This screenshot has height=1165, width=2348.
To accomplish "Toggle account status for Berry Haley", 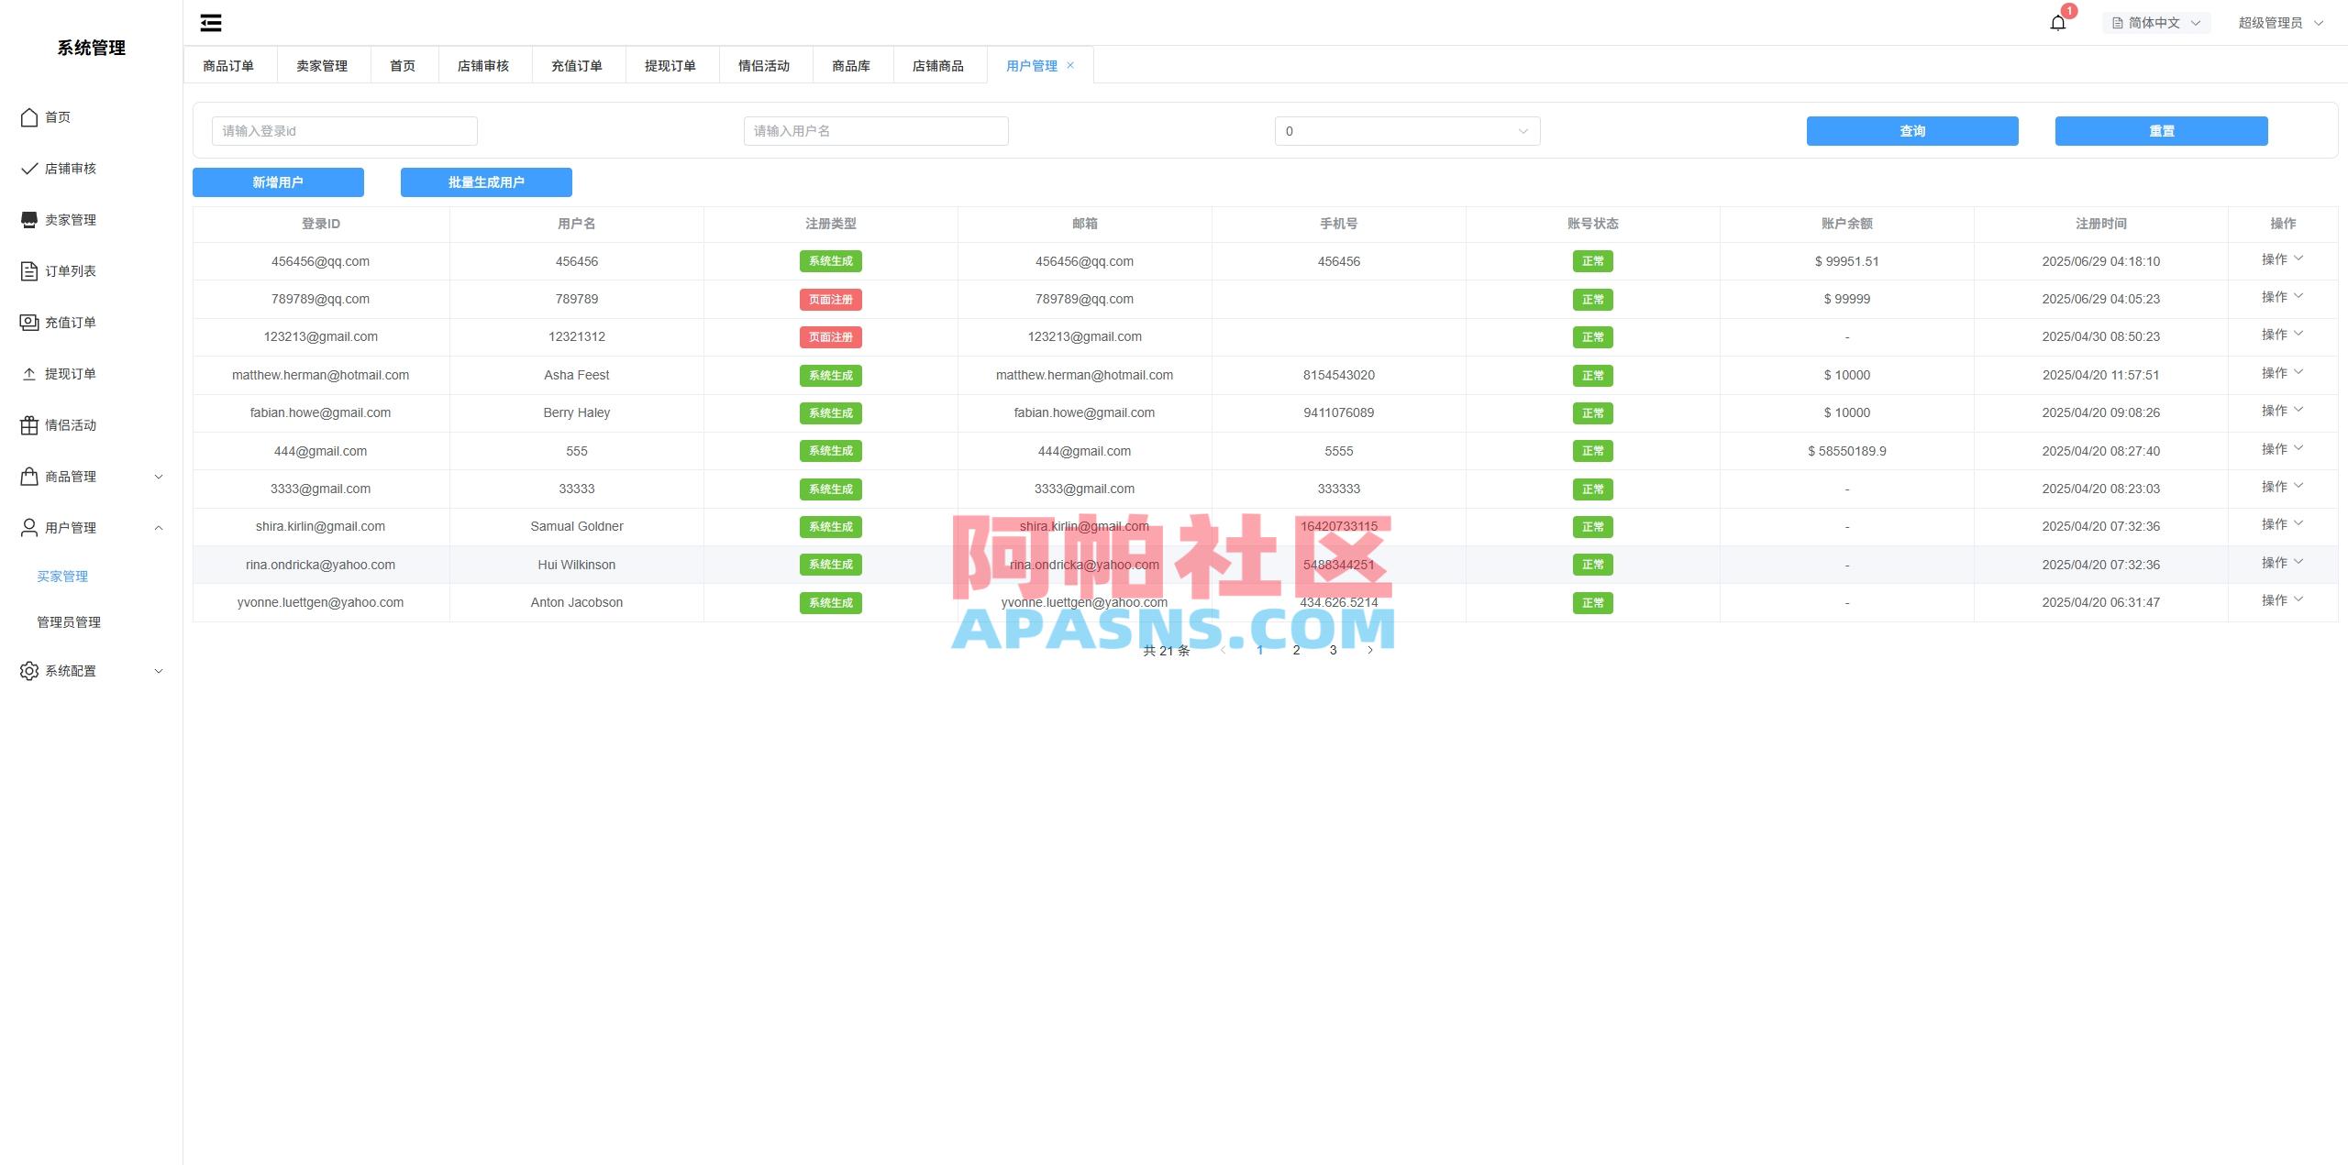I will pos(1593,412).
